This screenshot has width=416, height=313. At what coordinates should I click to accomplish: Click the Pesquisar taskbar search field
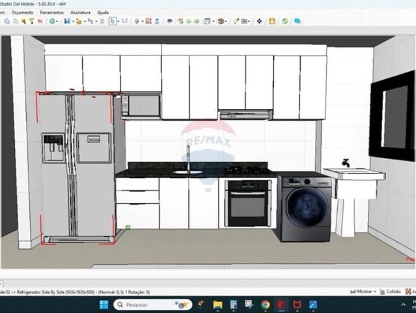(x=153, y=305)
